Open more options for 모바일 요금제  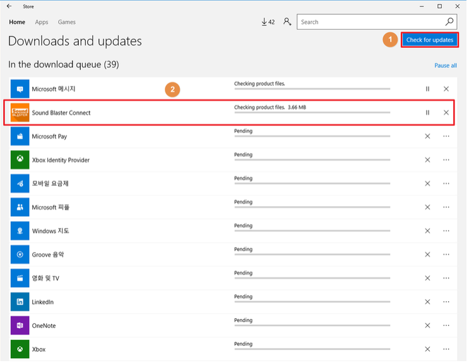(x=446, y=183)
